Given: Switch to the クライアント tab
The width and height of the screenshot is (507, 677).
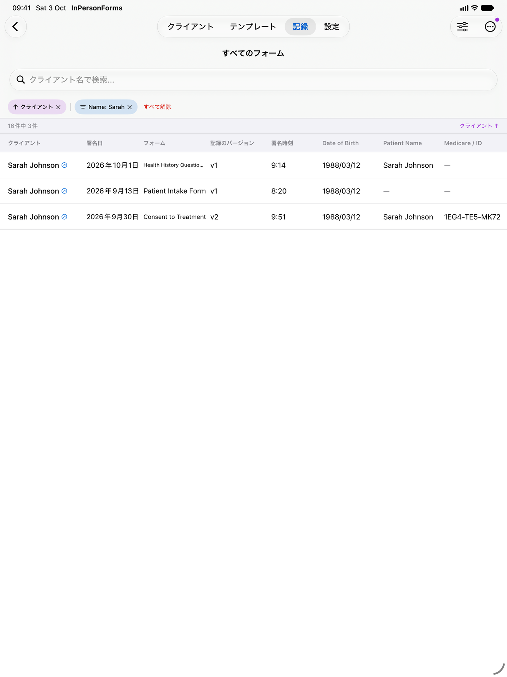Looking at the screenshot, I should coord(191,27).
